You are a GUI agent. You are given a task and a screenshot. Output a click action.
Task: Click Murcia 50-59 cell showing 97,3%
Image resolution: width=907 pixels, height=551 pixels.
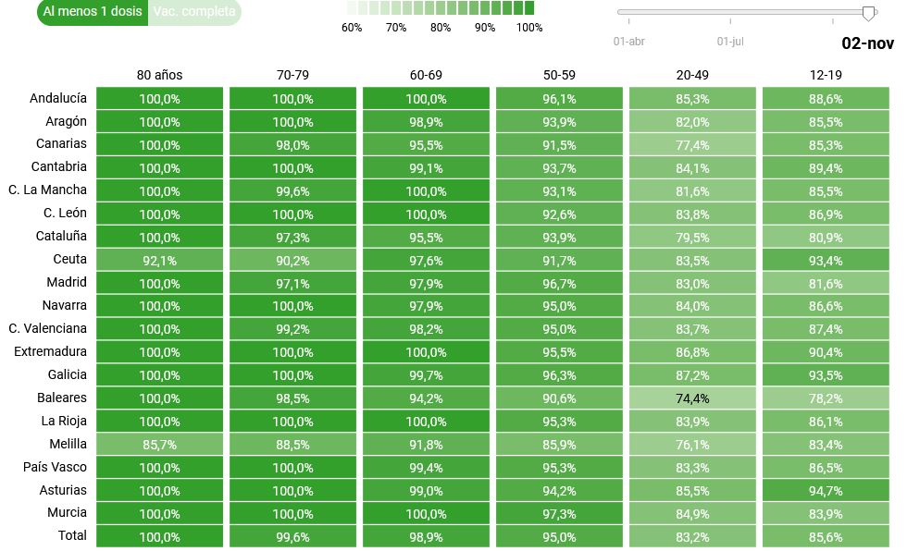(559, 514)
